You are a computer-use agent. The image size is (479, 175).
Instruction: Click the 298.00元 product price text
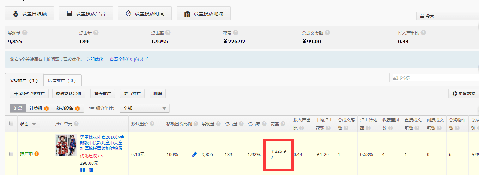[89, 163]
